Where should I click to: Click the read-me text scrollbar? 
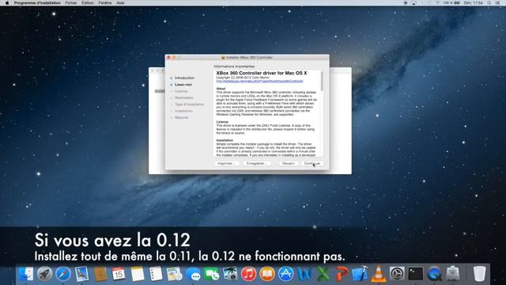(322, 82)
